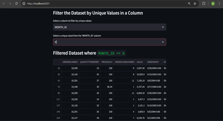Reload the page with refresh icon
The image size is (223, 121).
pyautogui.click(x=16, y=4)
